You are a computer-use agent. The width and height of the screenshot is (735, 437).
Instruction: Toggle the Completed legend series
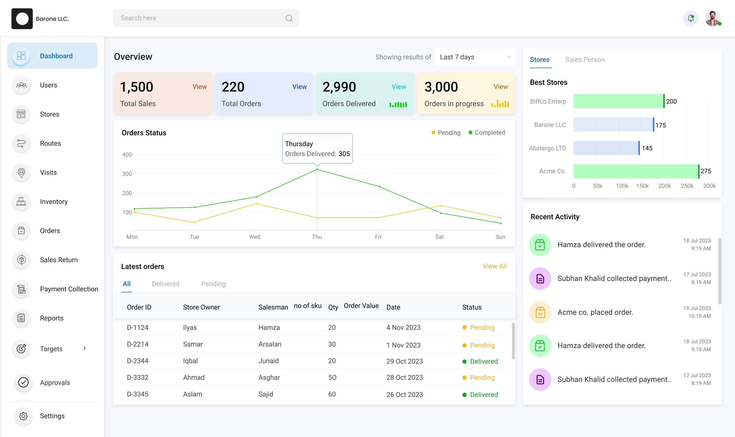(487, 132)
